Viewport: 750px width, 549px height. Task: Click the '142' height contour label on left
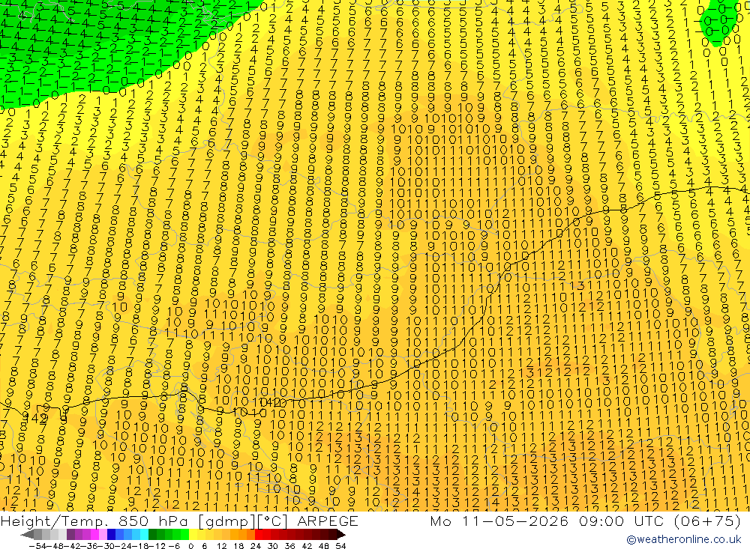point(35,419)
